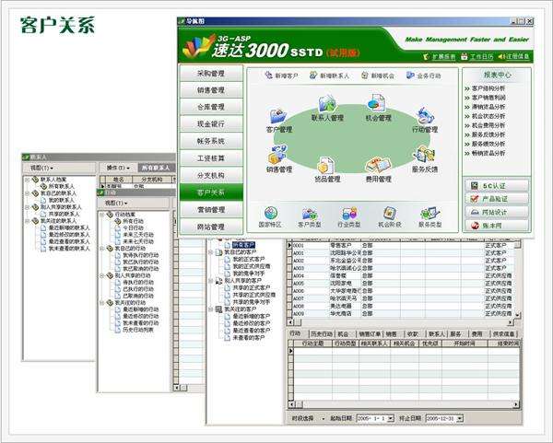
Task: Click the 国家地区 globe icon
Action: click(x=270, y=214)
